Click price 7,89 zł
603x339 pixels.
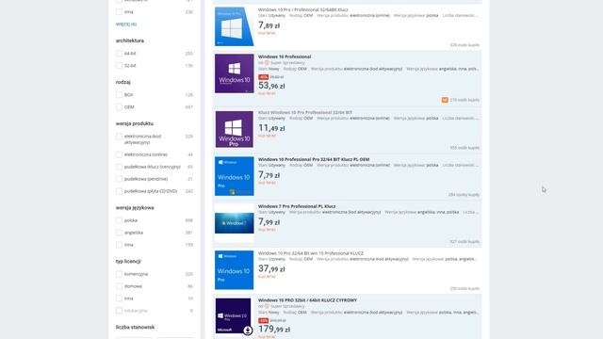click(x=269, y=25)
